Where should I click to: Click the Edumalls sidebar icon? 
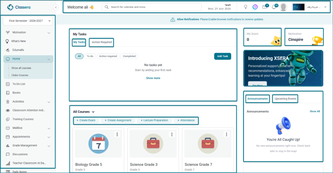[x=7, y=50]
